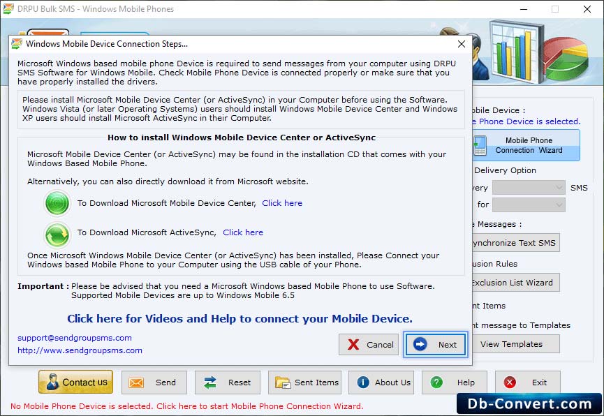Click the green question mark Help icon

436,382
